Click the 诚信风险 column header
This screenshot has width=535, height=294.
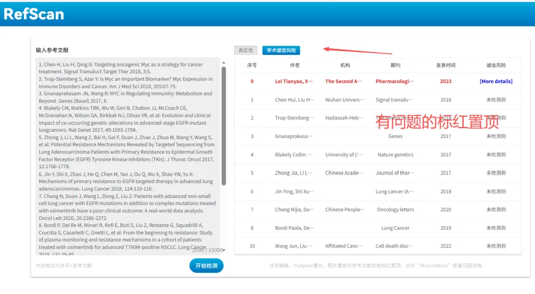point(496,65)
